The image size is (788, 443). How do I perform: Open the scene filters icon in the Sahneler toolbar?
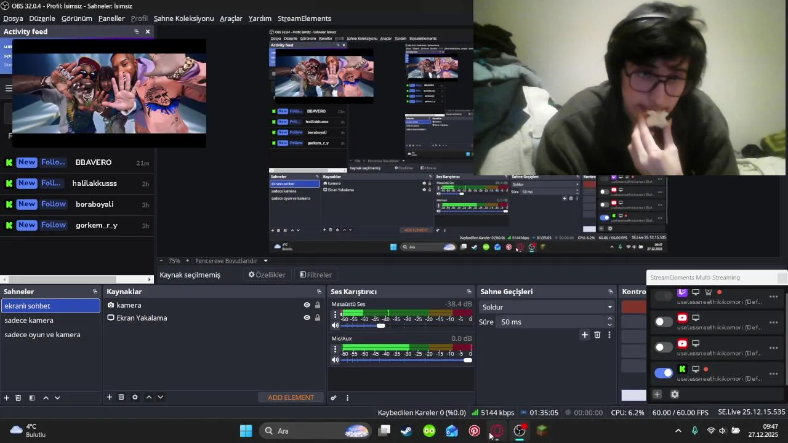click(32, 398)
